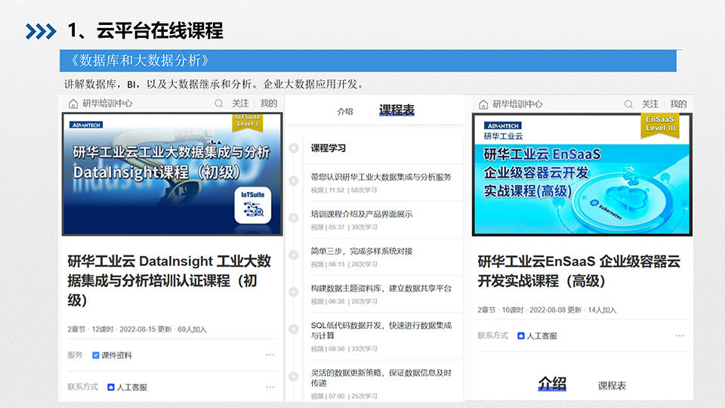Screen dimensions: 725x408
Task: Click the search magnifier in left panel header
Action: [218, 104]
